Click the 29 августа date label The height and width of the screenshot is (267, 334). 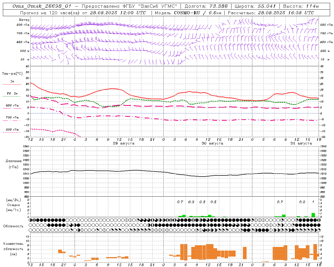pyautogui.click(x=124, y=143)
